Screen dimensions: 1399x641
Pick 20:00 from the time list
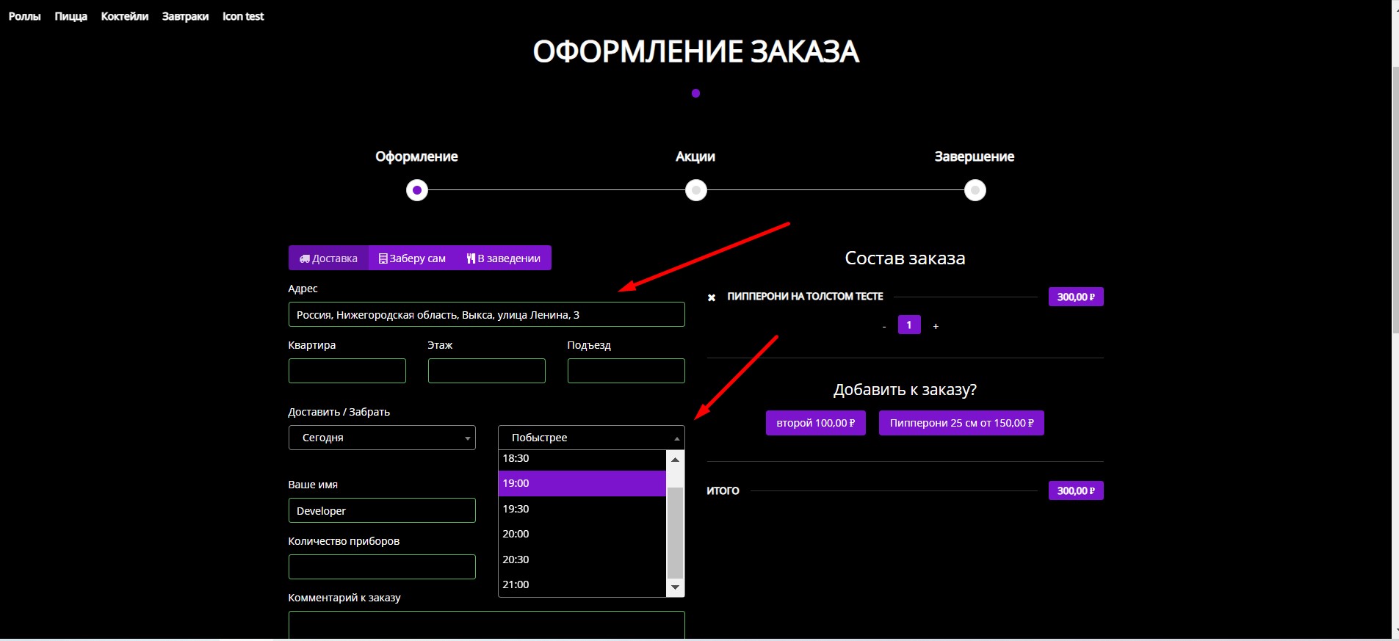(x=582, y=534)
